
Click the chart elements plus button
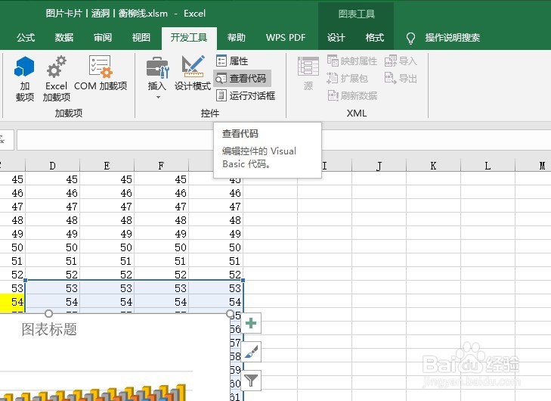[x=251, y=323]
